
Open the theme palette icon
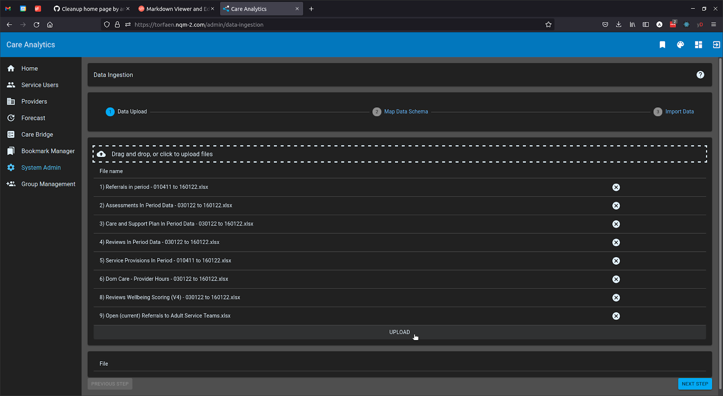tap(681, 45)
